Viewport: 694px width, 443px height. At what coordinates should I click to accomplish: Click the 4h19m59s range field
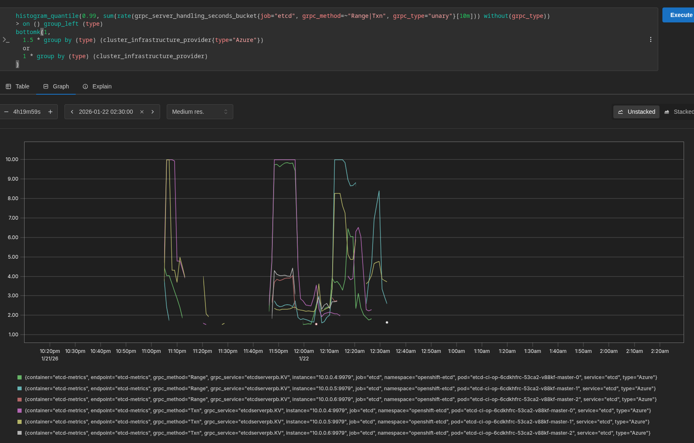(x=27, y=112)
